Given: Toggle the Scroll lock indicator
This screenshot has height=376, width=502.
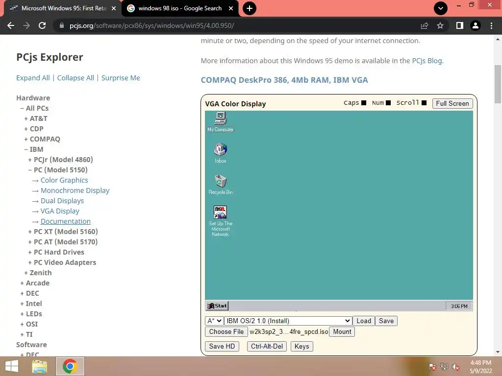Looking at the screenshot, I should (x=424, y=103).
